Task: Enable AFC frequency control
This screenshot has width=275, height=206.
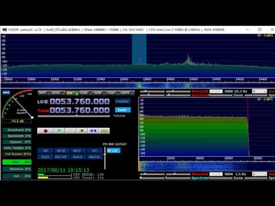Action: (95, 150)
